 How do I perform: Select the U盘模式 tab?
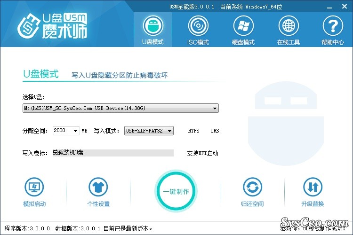[152, 29]
